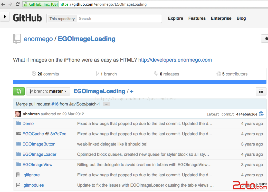Open Demo row commit message
The height and width of the screenshot is (192, 268).
click(145, 124)
